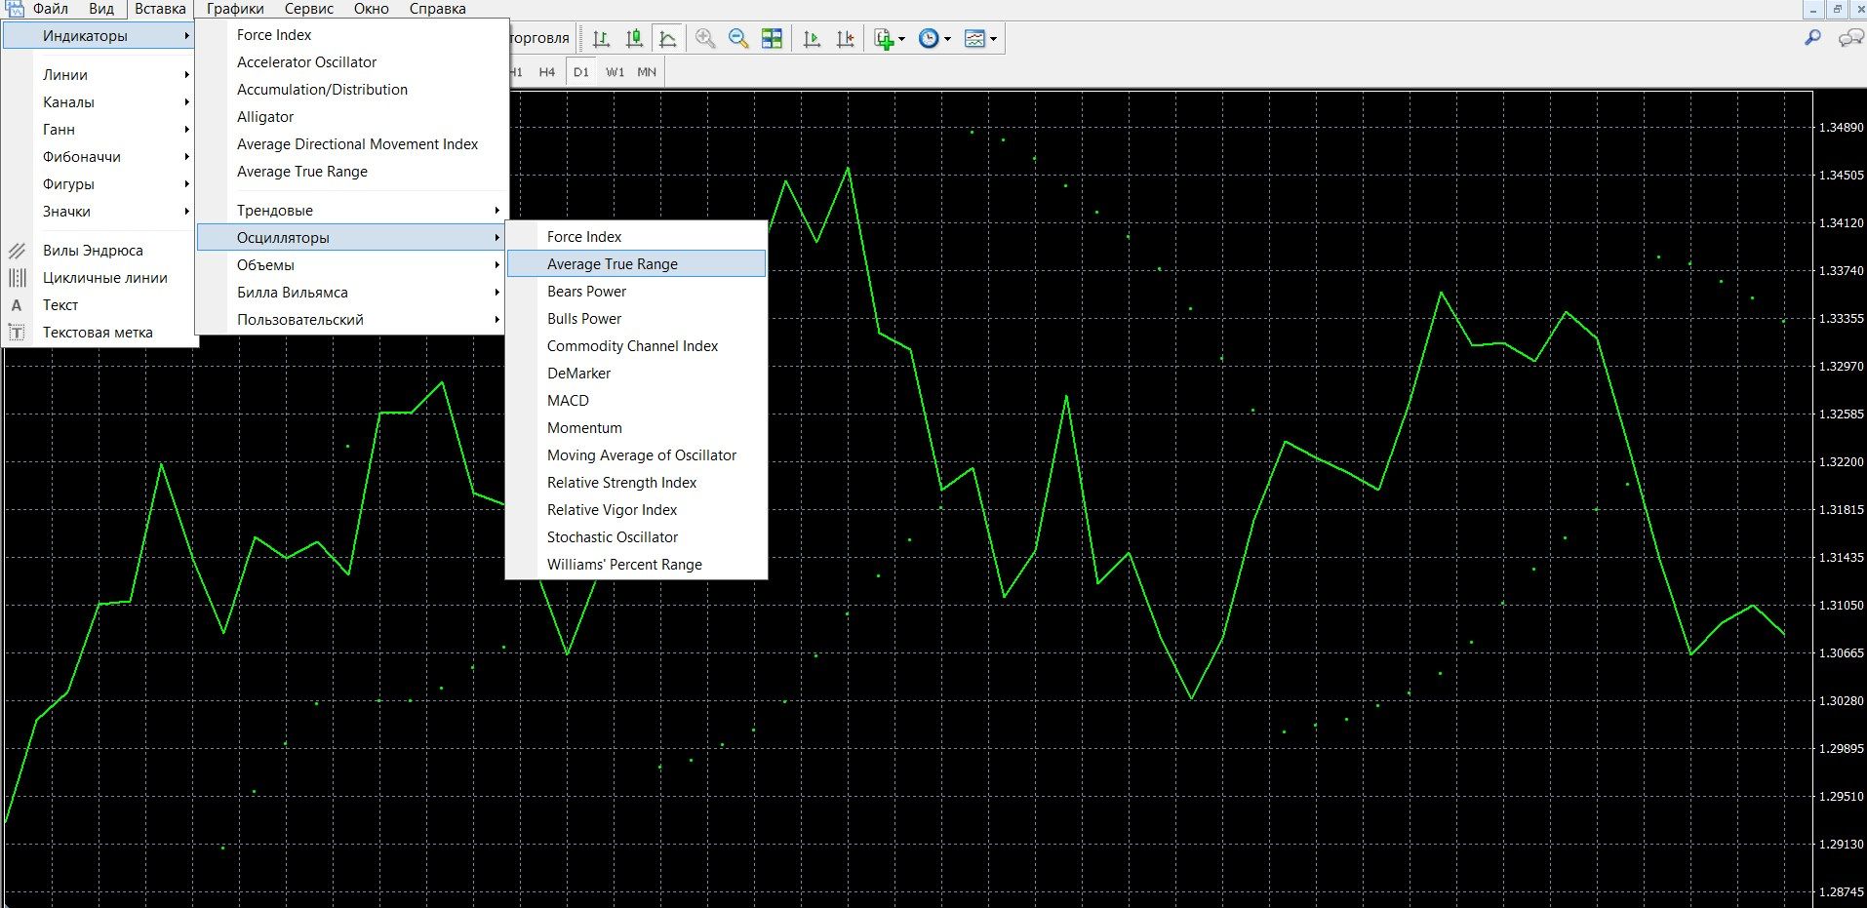Expand the Объемы indicators submenu

[x=351, y=265]
